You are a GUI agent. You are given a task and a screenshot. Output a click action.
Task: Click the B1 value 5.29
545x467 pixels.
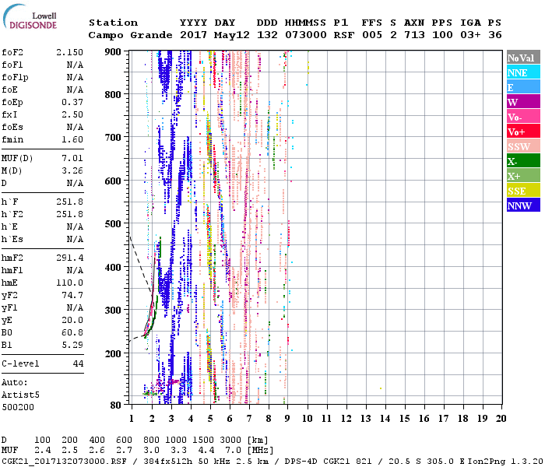72,346
